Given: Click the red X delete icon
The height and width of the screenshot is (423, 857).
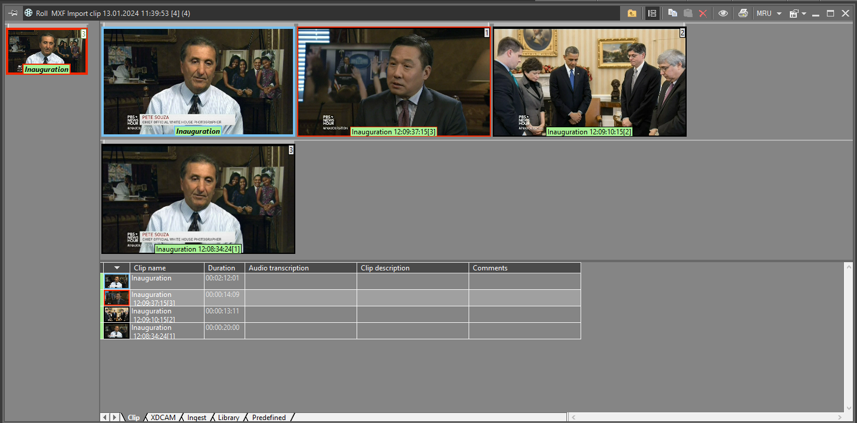Looking at the screenshot, I should coord(703,13).
